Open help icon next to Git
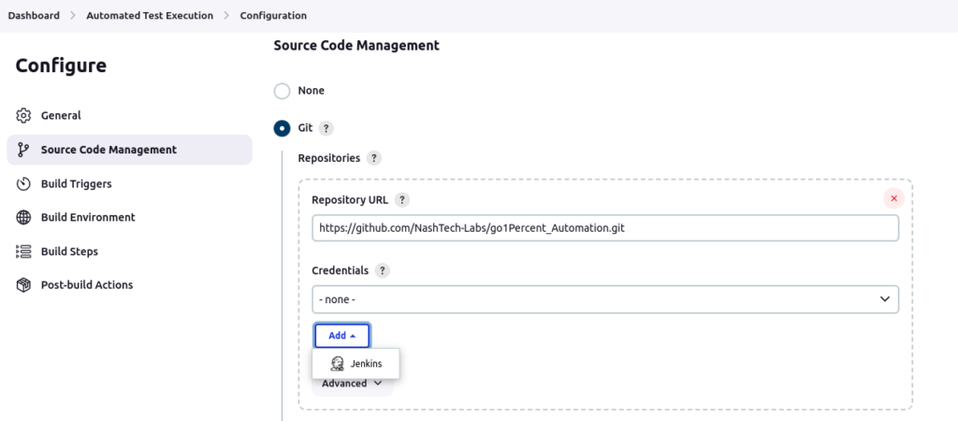 (327, 129)
